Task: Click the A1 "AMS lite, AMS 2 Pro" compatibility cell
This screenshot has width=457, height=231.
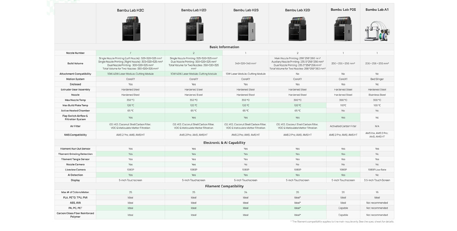Action: point(377,135)
